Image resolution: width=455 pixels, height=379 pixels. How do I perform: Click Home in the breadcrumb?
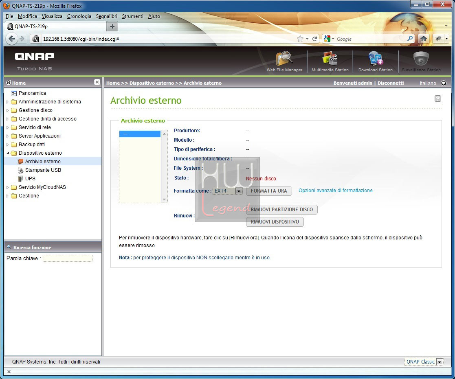coord(113,83)
